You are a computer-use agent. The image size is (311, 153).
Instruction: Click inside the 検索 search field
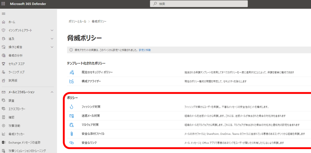click(x=199, y=4)
